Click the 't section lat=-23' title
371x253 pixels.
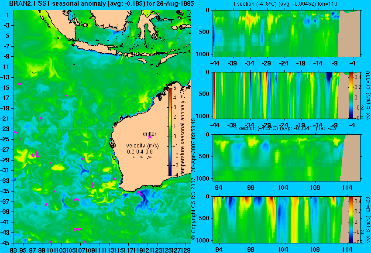click(286, 128)
